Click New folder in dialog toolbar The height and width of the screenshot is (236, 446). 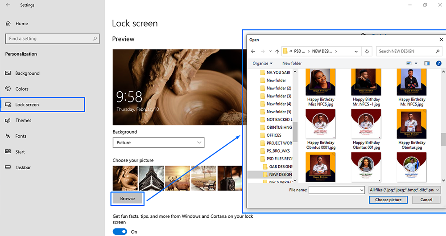pyautogui.click(x=292, y=63)
